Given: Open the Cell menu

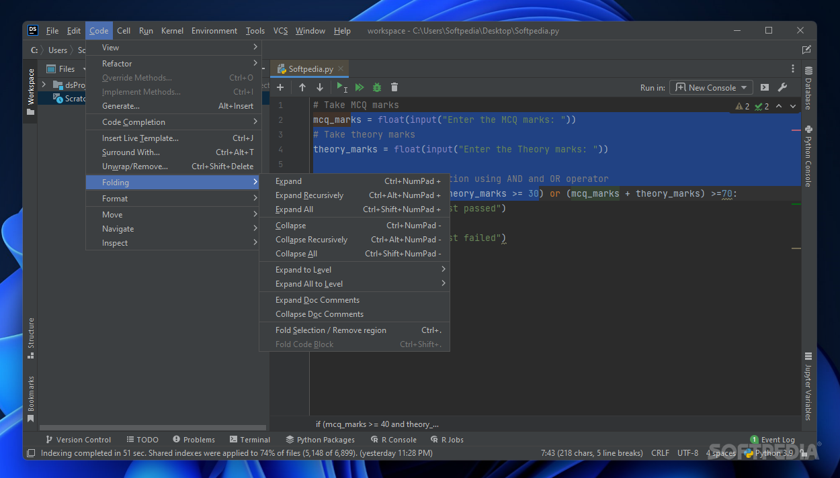Looking at the screenshot, I should 124,30.
